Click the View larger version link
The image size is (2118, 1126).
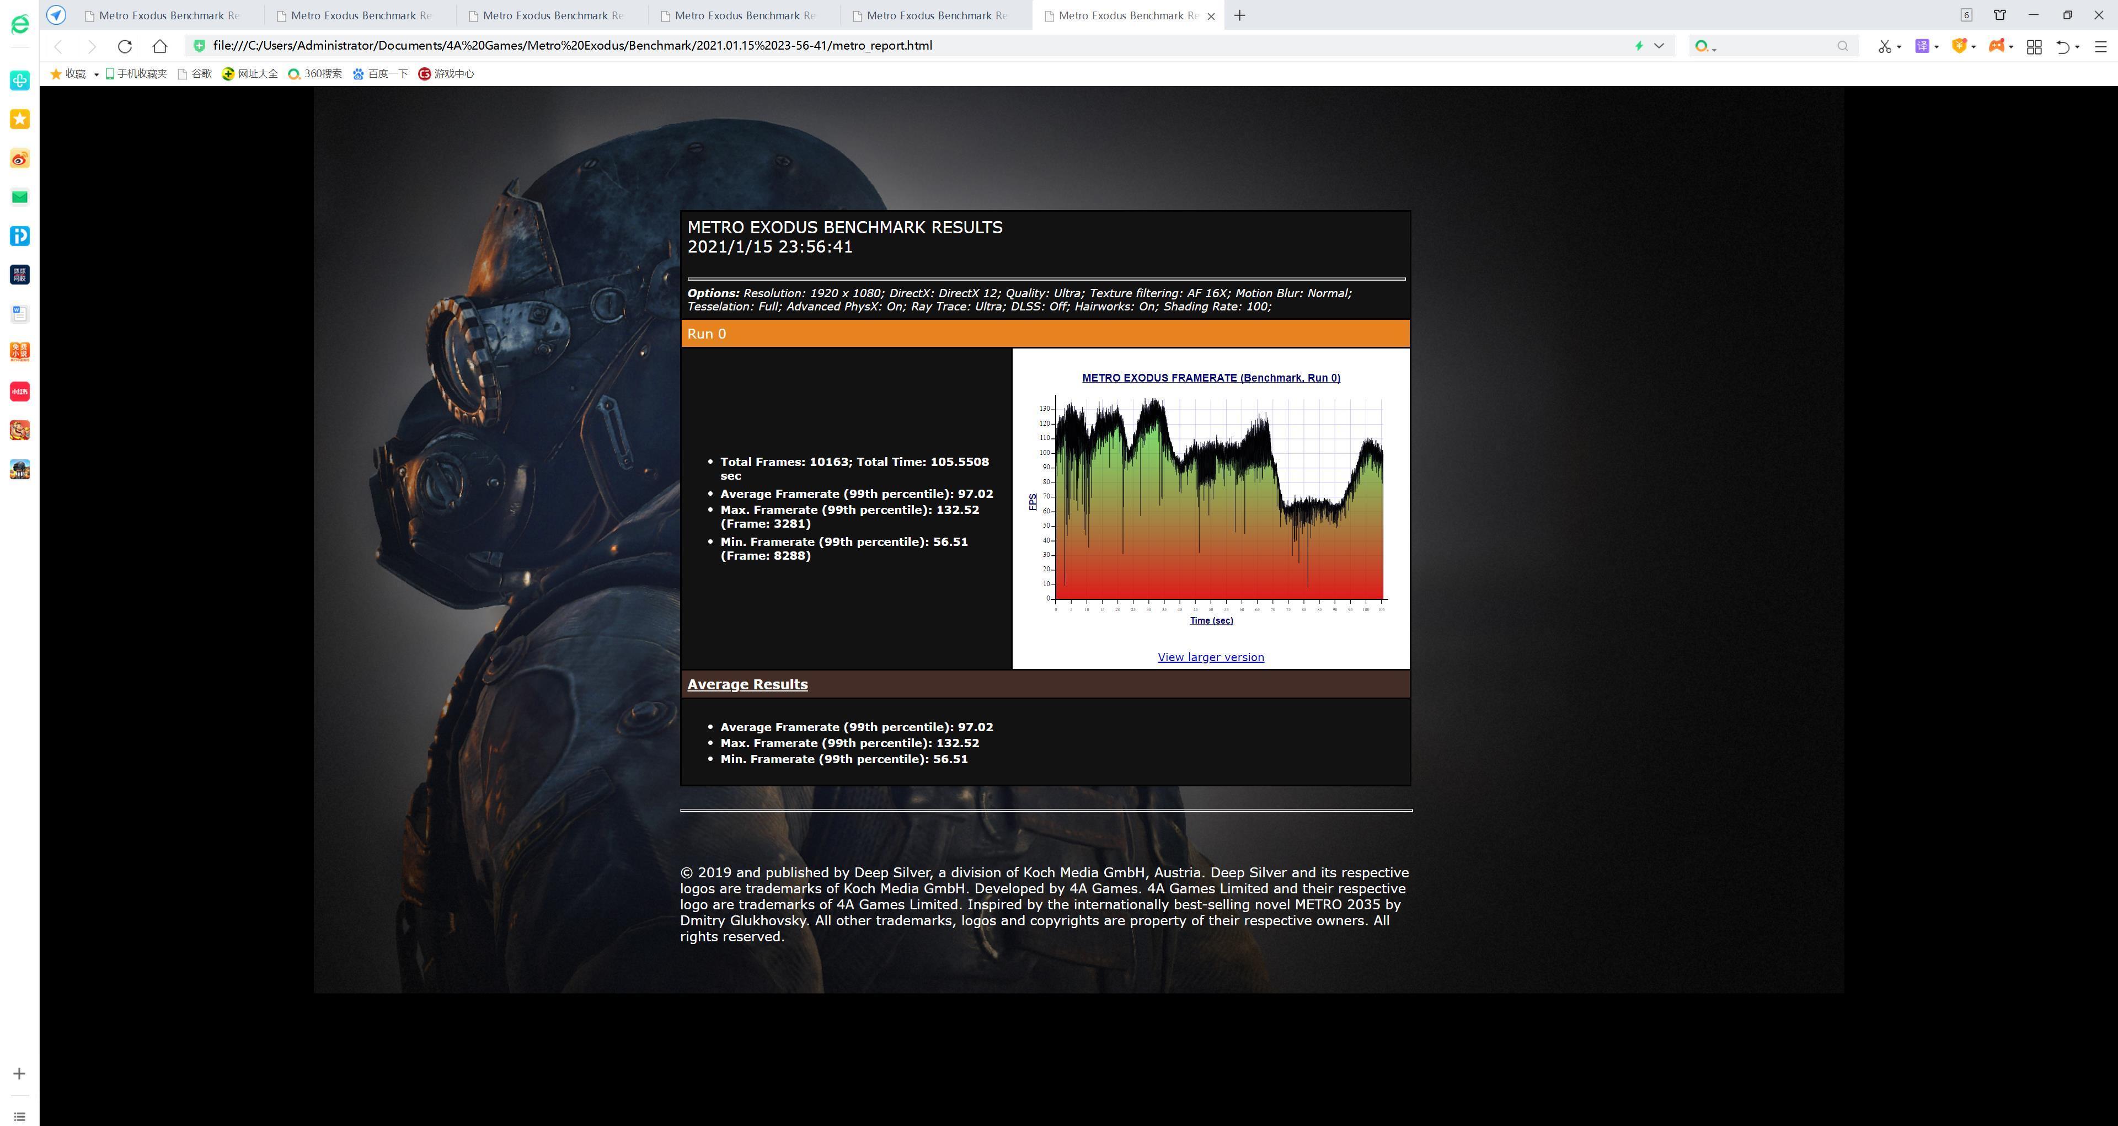coord(1210,657)
